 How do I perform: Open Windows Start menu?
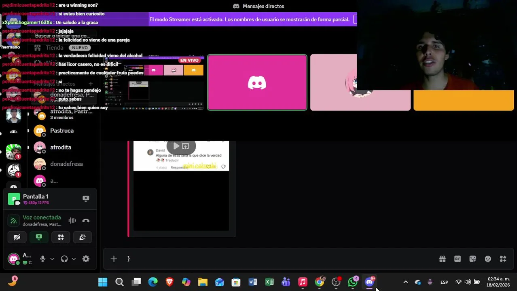click(x=103, y=282)
